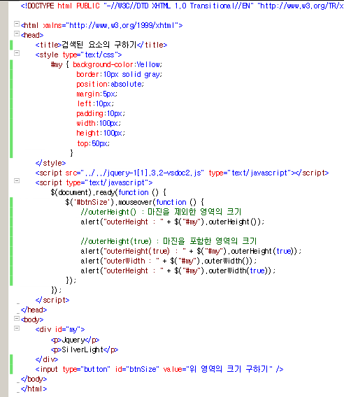Click the closing html tag

34,389
